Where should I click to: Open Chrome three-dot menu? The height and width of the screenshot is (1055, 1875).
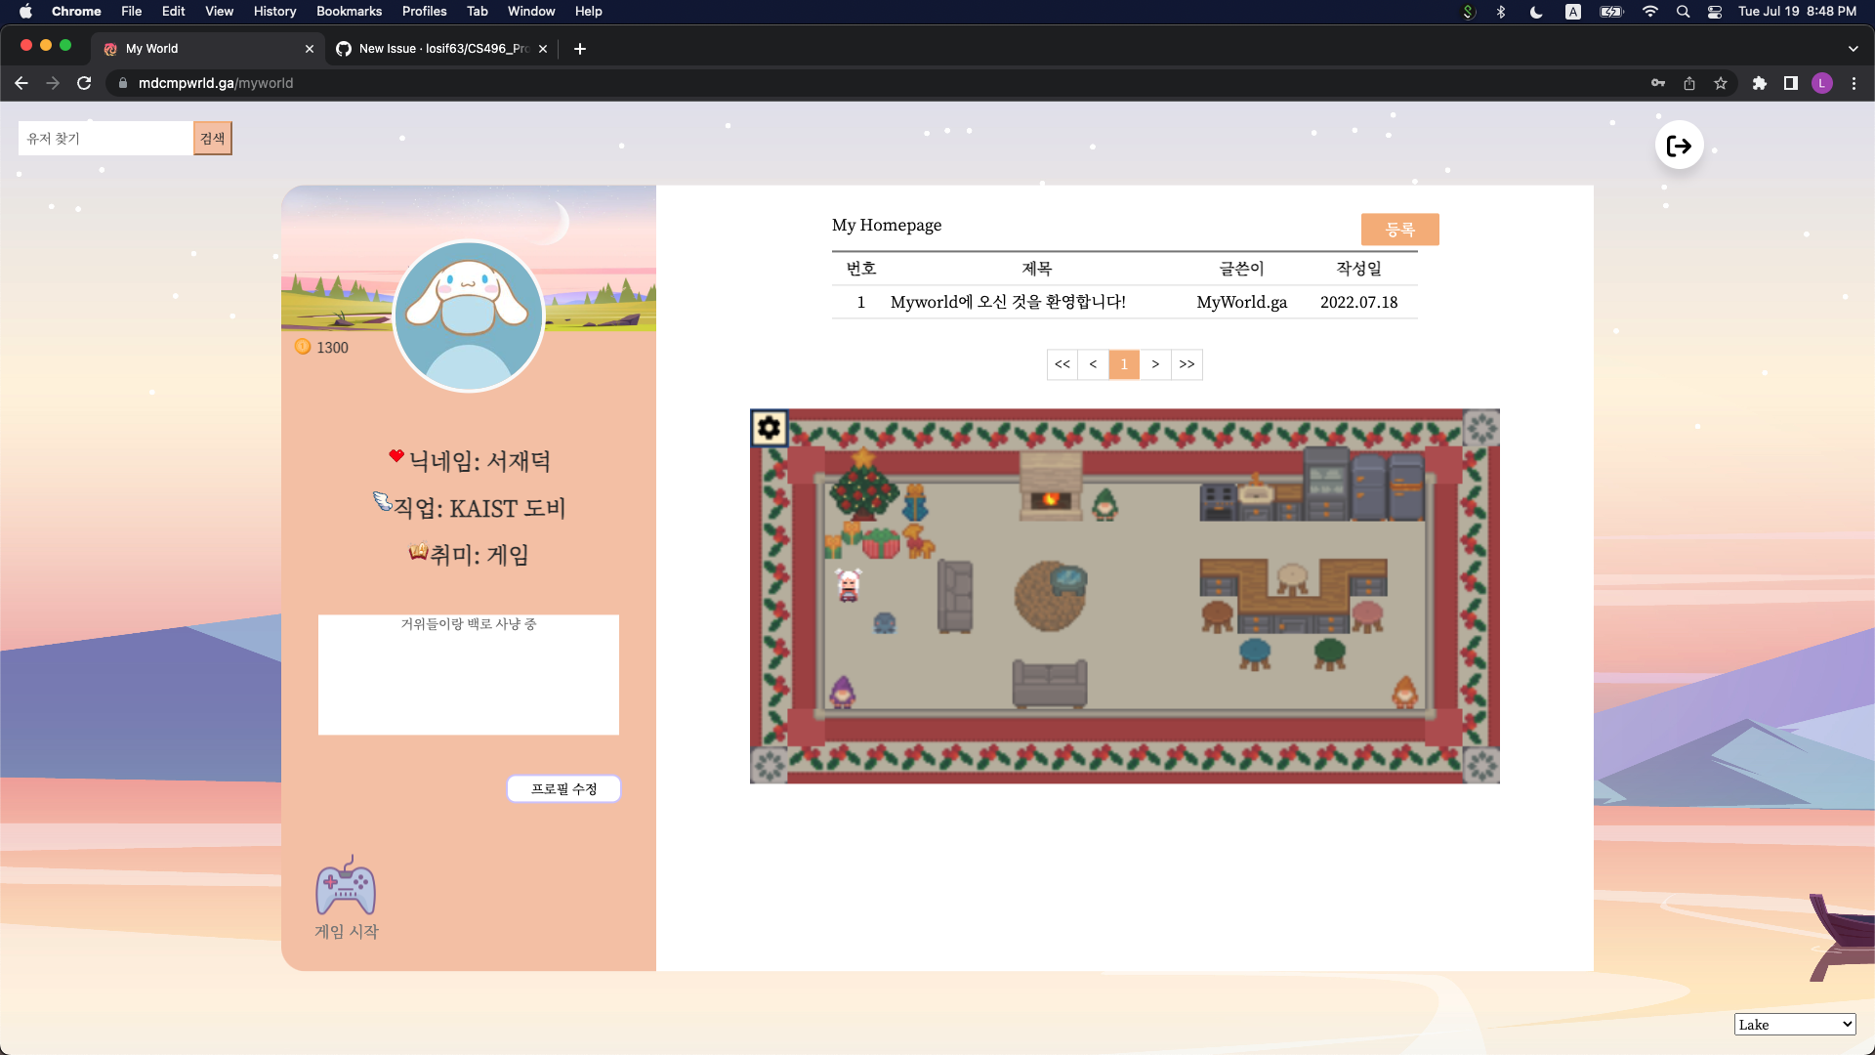click(x=1854, y=83)
